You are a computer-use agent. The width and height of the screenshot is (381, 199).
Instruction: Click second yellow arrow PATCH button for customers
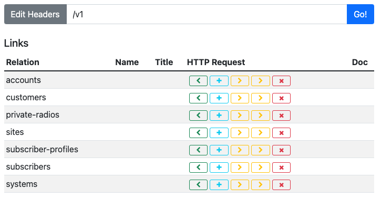pos(261,98)
